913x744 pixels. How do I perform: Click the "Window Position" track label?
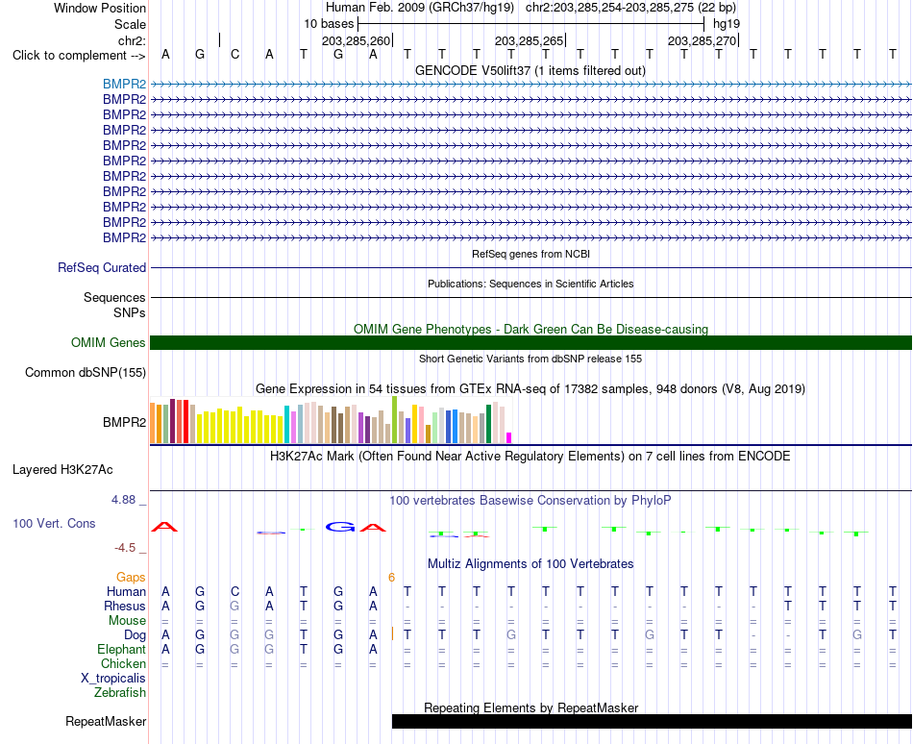click(x=100, y=8)
